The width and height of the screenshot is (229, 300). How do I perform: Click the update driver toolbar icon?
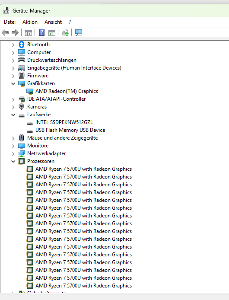click(65, 32)
